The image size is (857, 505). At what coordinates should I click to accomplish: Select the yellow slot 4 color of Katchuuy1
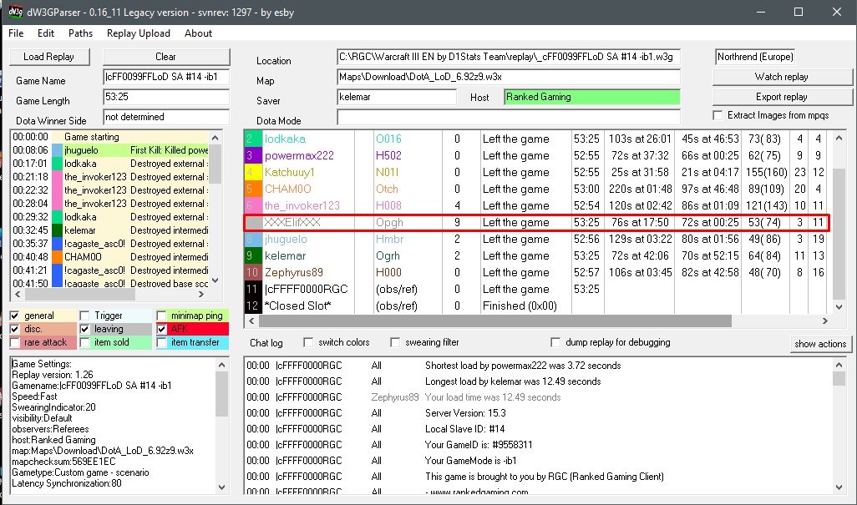click(x=253, y=173)
